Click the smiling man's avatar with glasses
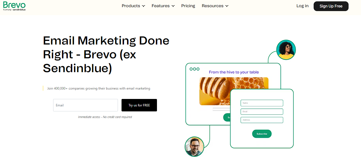The image size is (361, 157). click(x=194, y=146)
